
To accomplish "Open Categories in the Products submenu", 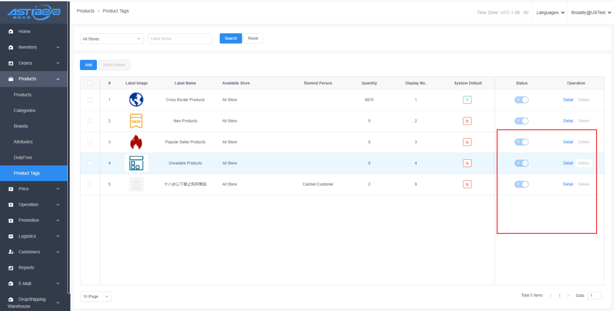I will pyautogui.click(x=25, y=110).
